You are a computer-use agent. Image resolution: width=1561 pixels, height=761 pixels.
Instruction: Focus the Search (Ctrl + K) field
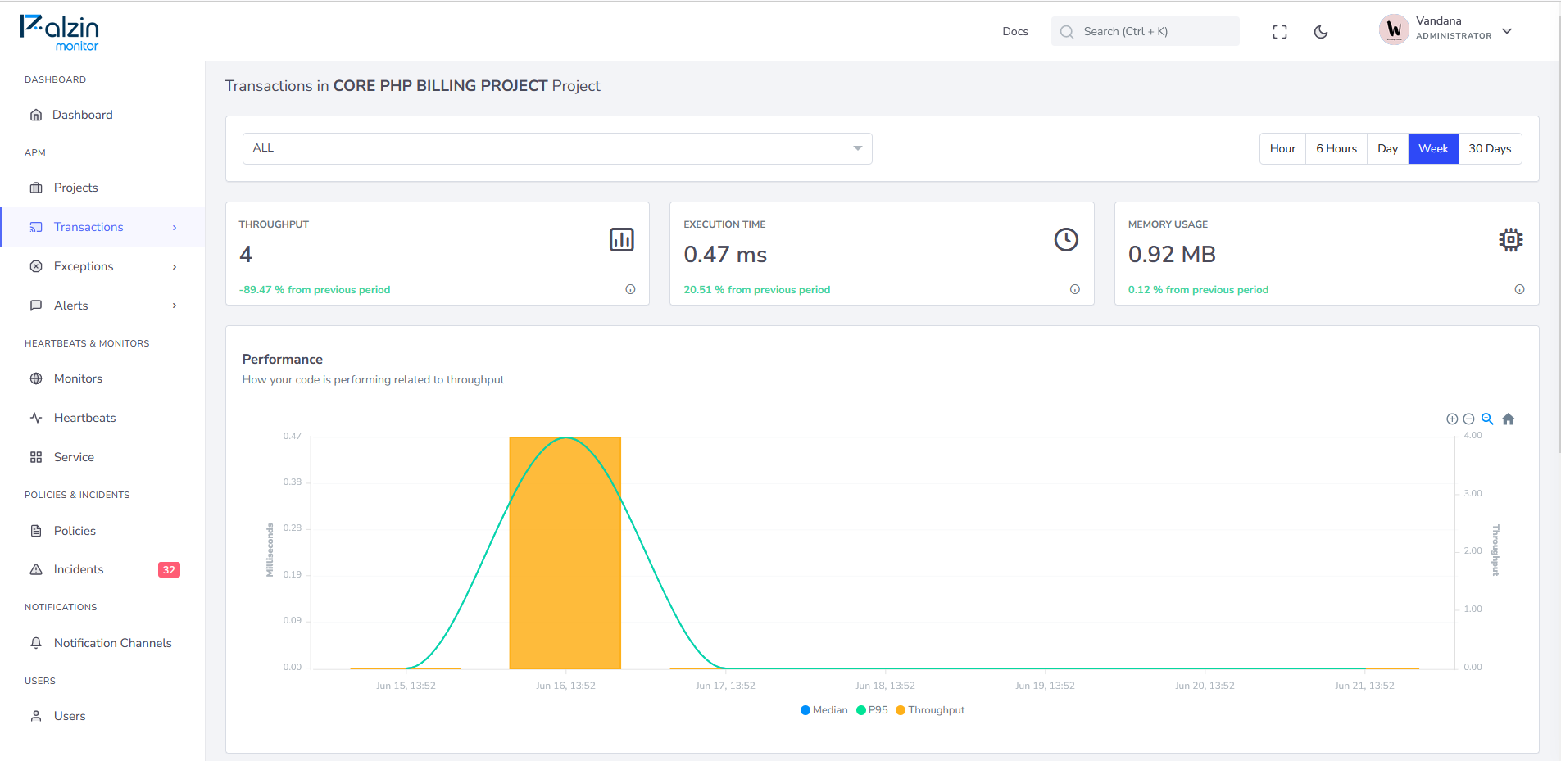[1145, 31]
